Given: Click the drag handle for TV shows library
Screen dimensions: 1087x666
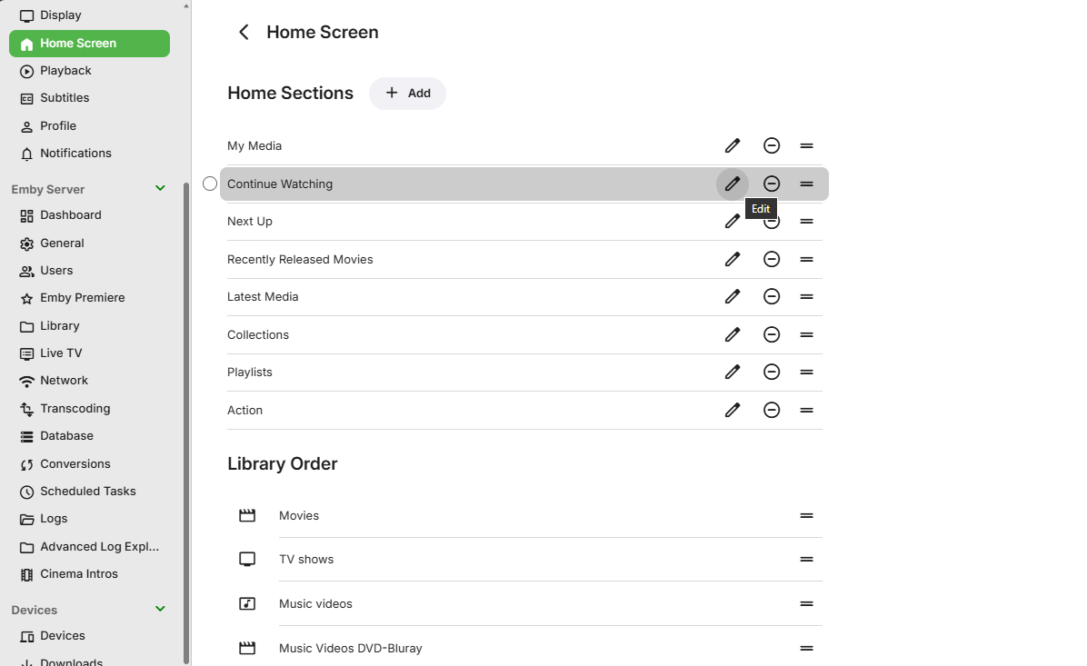Looking at the screenshot, I should [x=806, y=560].
